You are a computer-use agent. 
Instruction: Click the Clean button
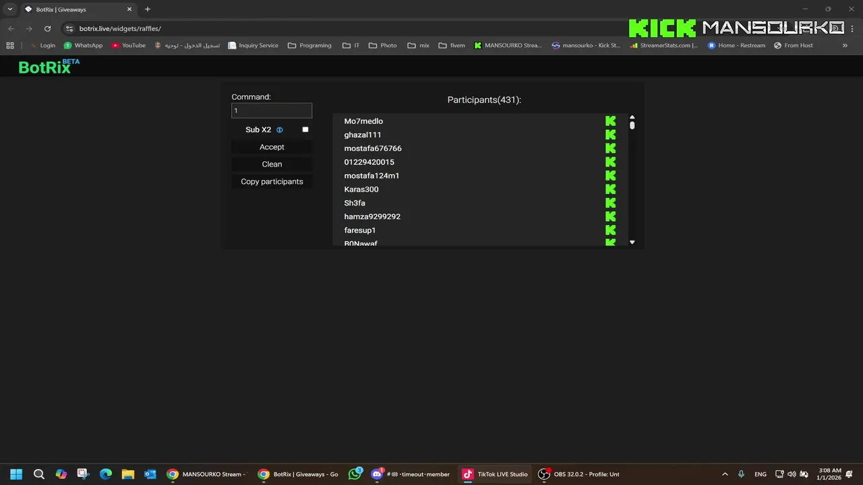pos(272,164)
